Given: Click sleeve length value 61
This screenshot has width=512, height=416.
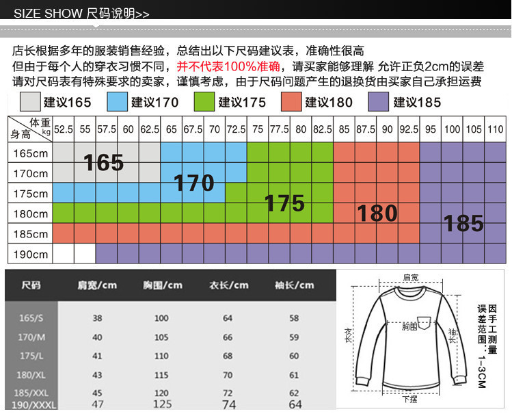Looking at the screenshot, I should point(294,375).
